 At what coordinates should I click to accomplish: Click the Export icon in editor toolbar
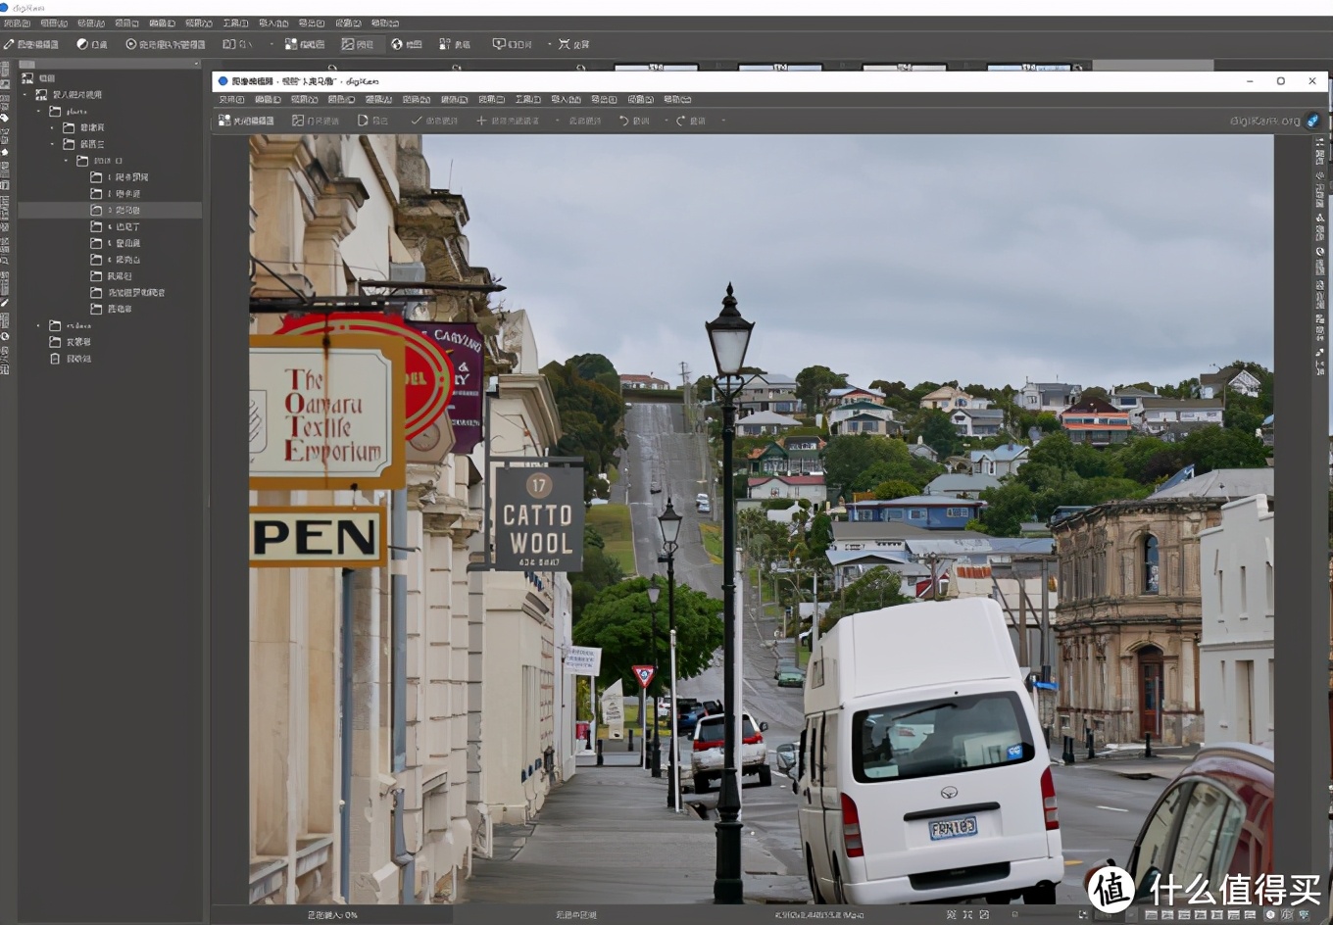372,121
